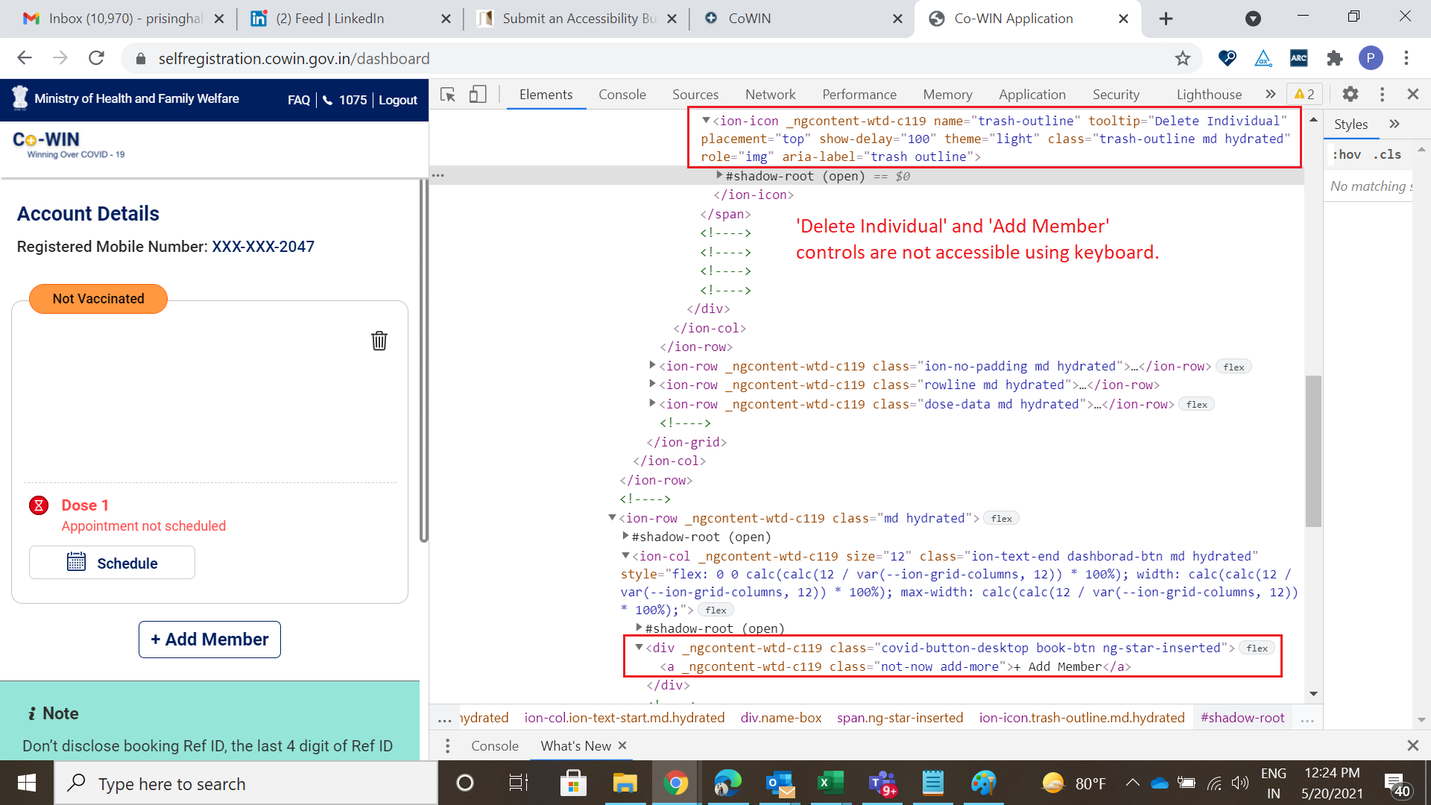Open Microsoft Teams from the taskbar
The image size is (1431, 805).
882,783
